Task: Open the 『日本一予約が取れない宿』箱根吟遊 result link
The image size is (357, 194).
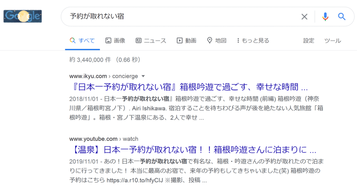Action: [x=190, y=87]
